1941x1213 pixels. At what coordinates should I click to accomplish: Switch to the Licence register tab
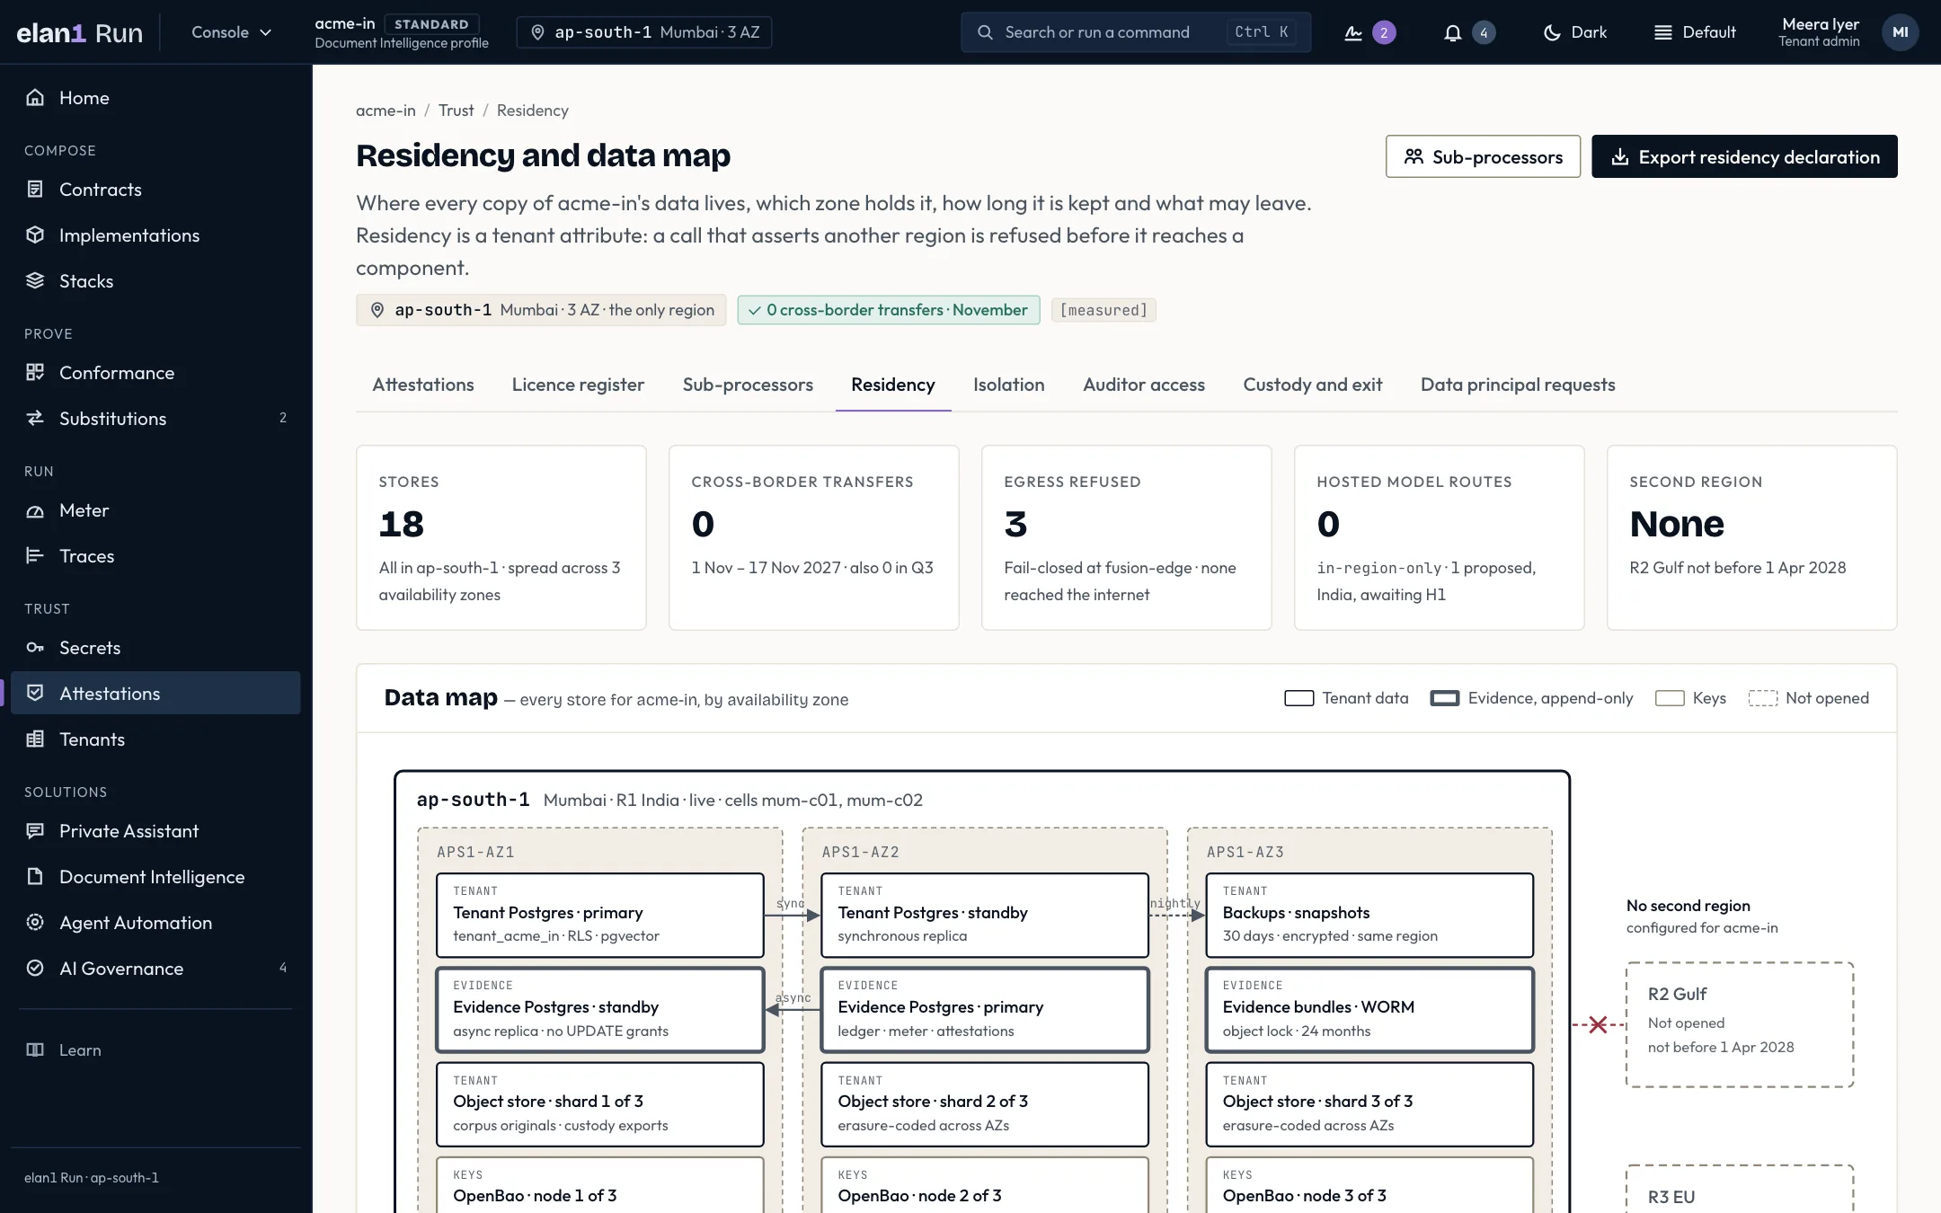[x=578, y=385]
